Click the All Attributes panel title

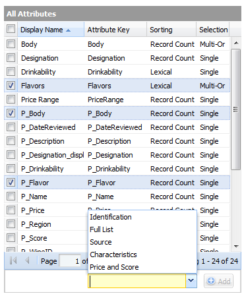(x=32, y=14)
